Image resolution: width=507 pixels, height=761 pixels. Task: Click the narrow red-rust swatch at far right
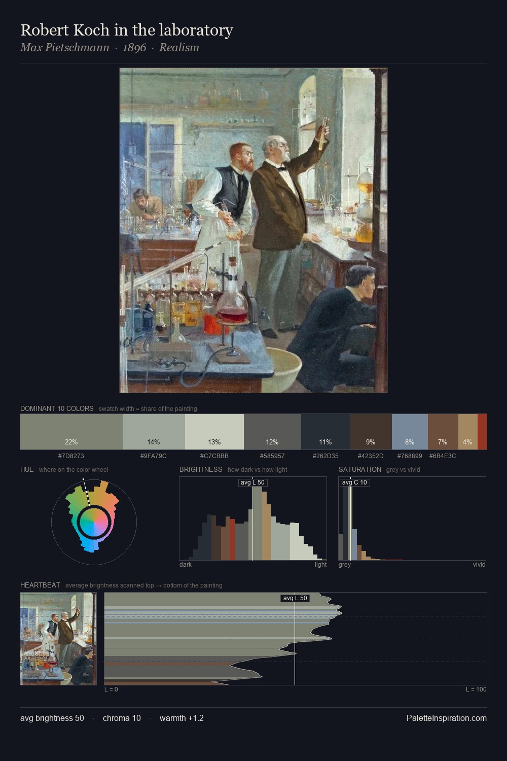pyautogui.click(x=482, y=432)
